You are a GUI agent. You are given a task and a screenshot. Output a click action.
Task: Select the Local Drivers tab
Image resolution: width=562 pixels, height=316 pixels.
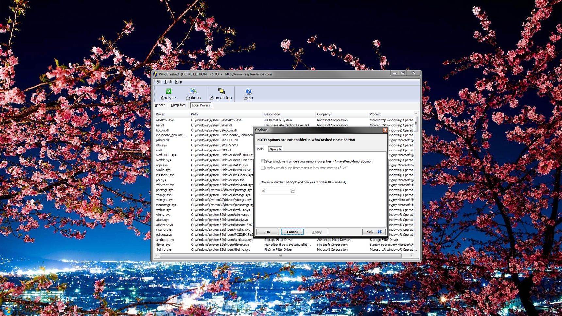pyautogui.click(x=201, y=105)
